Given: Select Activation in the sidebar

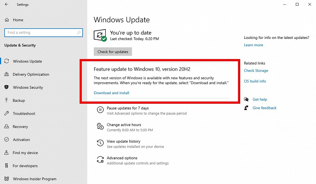Looking at the screenshot, I should [x=21, y=140].
